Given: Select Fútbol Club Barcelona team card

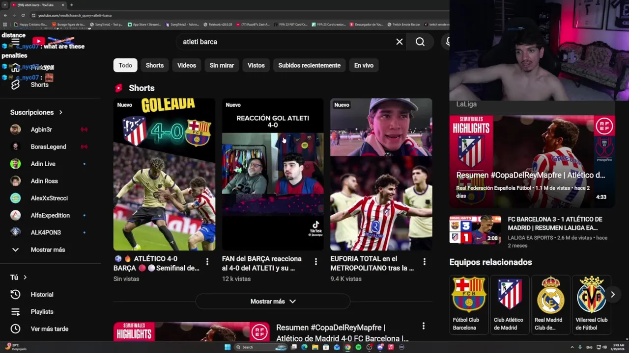Looking at the screenshot, I should [x=469, y=304].
